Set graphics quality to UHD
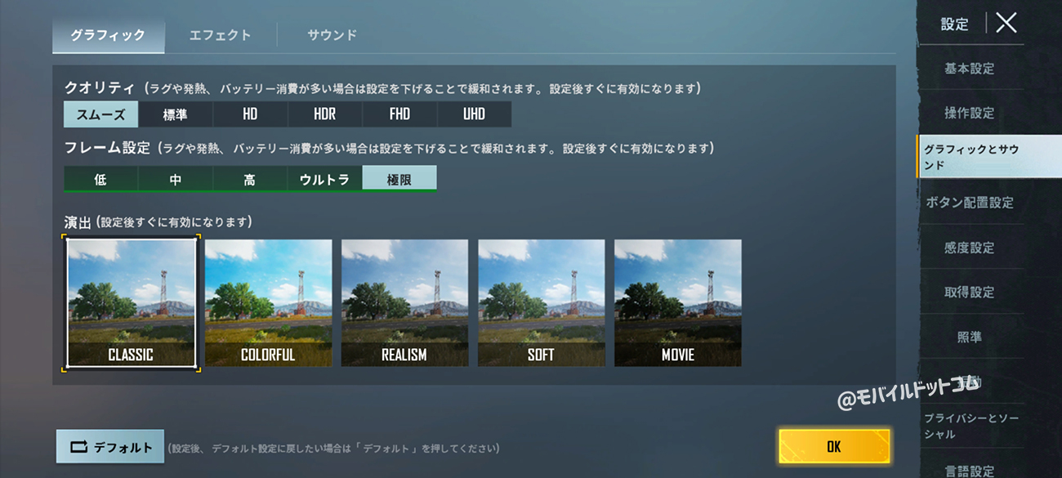 point(474,114)
